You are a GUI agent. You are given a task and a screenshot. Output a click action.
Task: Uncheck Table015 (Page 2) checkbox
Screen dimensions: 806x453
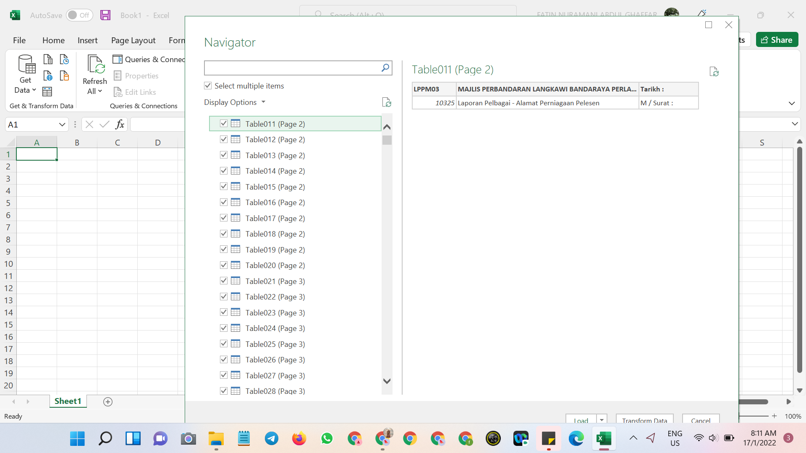(224, 187)
